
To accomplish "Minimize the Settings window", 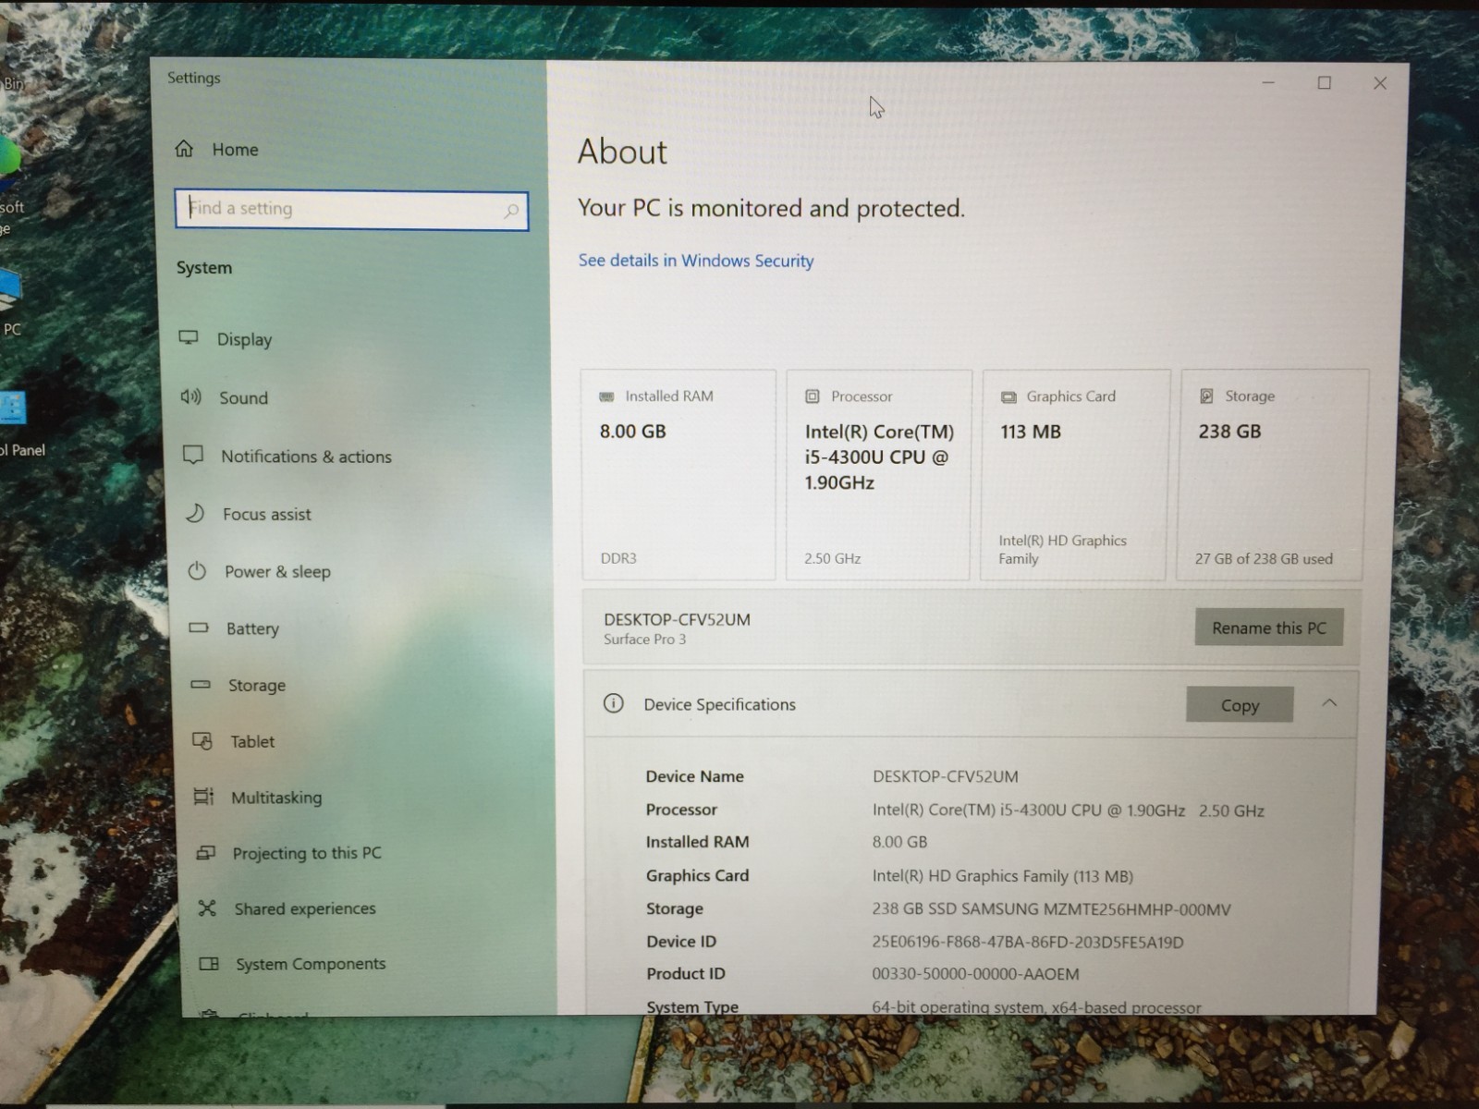I will point(1268,83).
